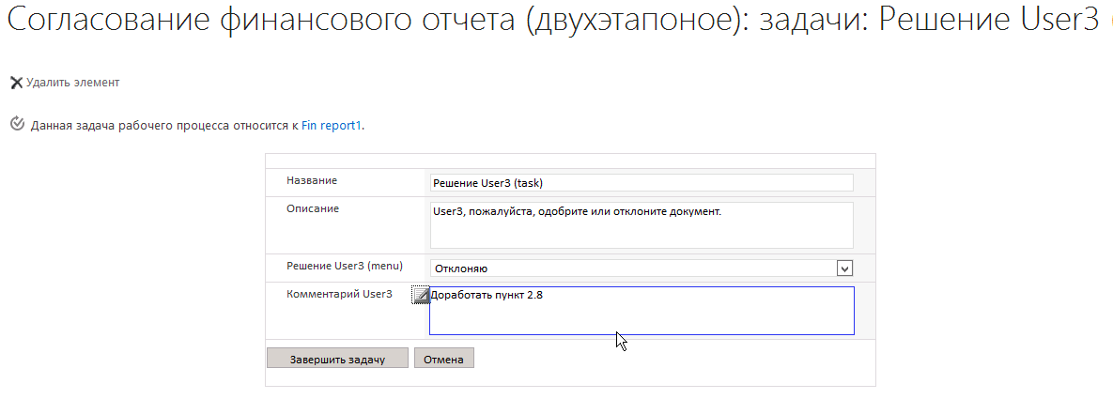Viewport: 1113px width, 399px height.
Task: Click the Описание field label
Action: pyautogui.click(x=313, y=208)
